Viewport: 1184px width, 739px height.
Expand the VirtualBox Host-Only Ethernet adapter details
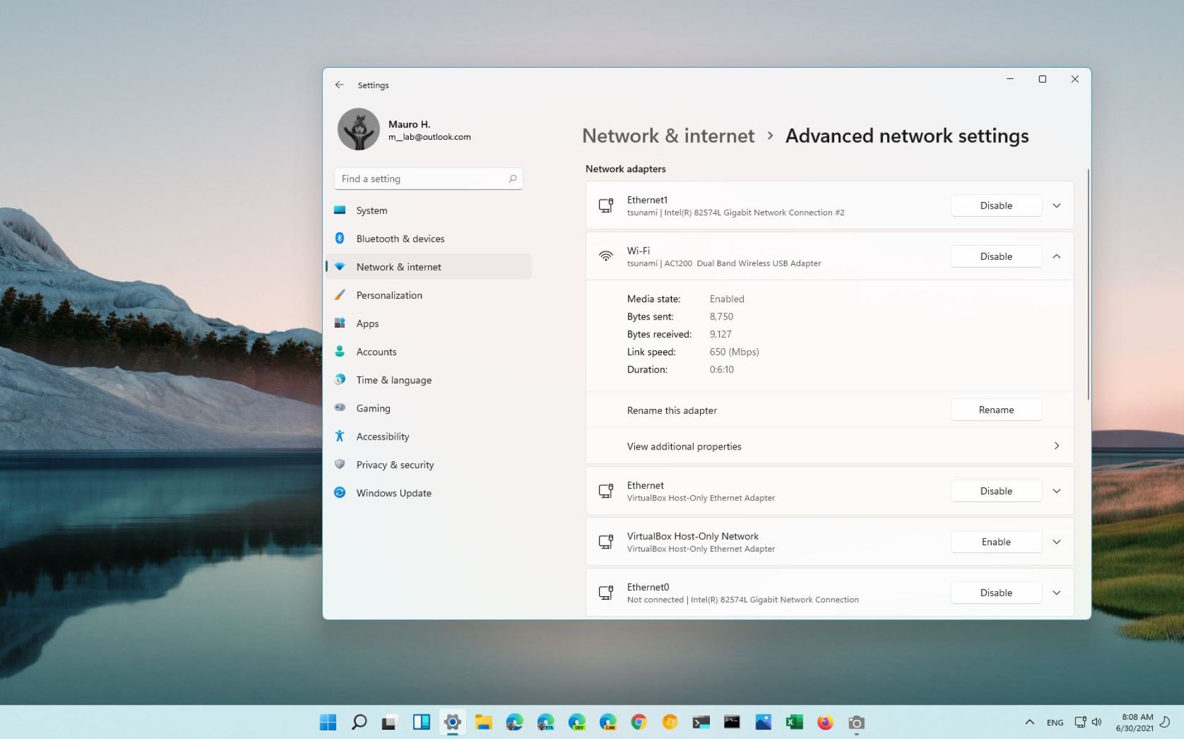(1057, 491)
